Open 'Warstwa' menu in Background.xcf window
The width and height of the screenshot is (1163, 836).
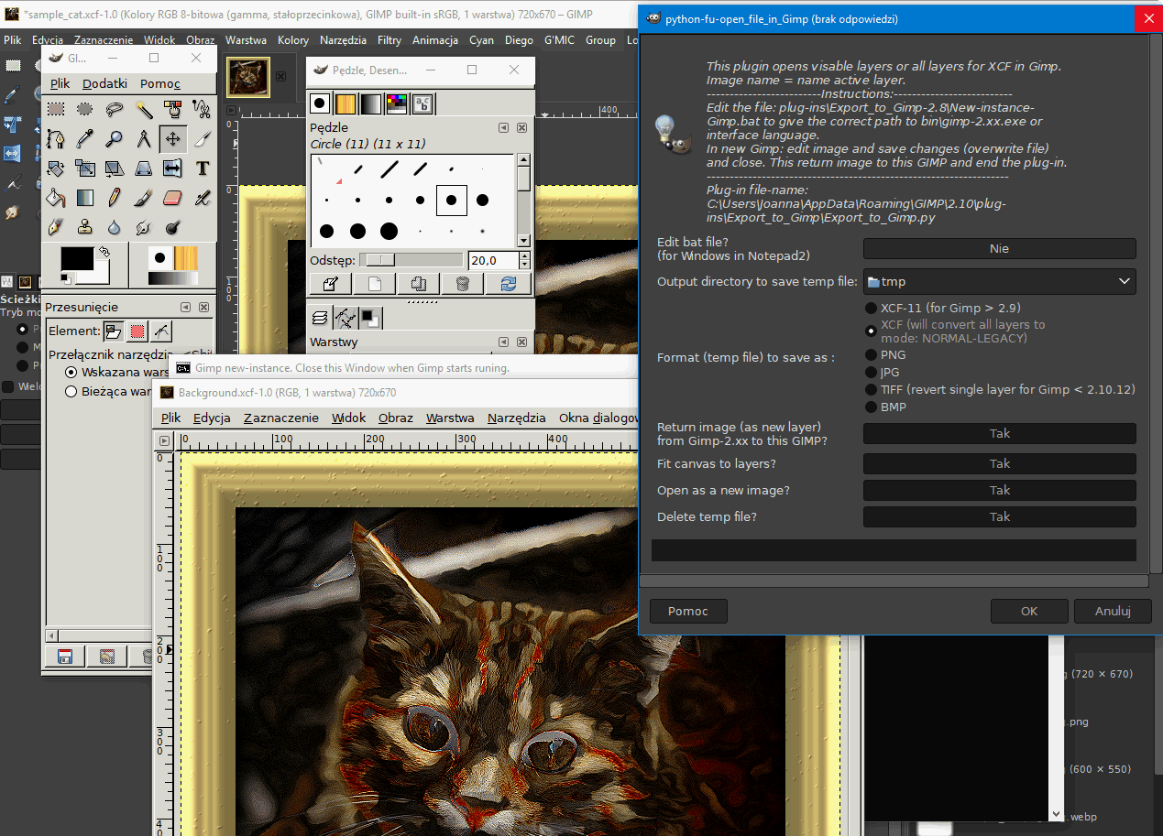(x=450, y=418)
